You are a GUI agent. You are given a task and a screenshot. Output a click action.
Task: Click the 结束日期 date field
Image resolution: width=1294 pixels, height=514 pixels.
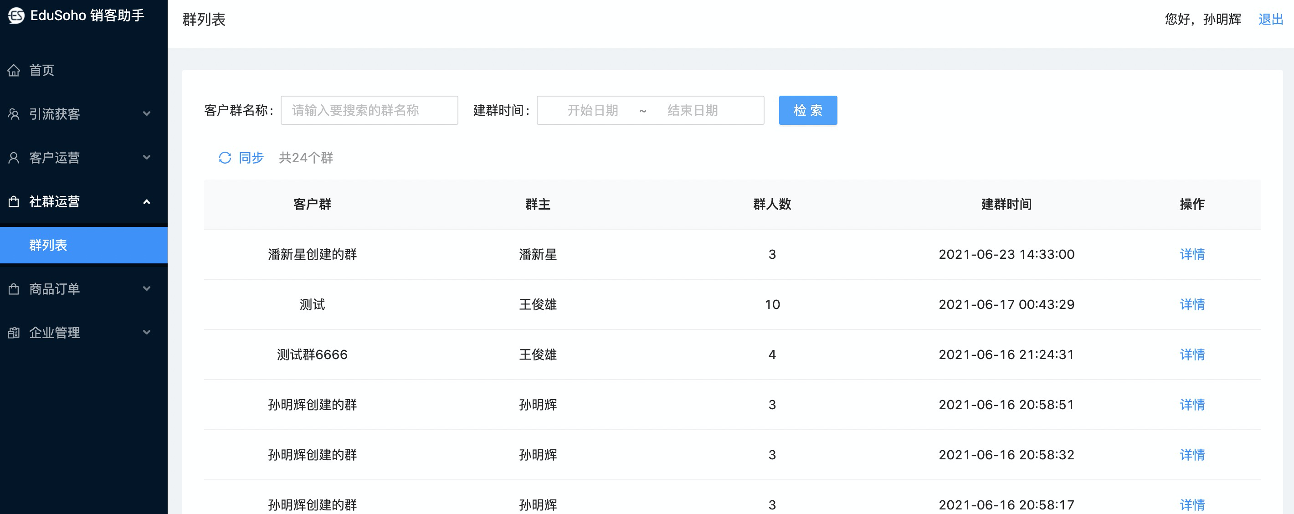693,110
